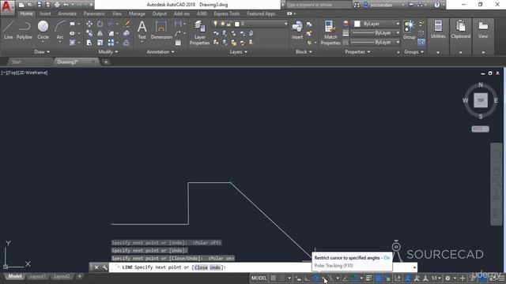Toggle Group Selection on/off button
Screen dimensions: 506x284
[x=421, y=42]
